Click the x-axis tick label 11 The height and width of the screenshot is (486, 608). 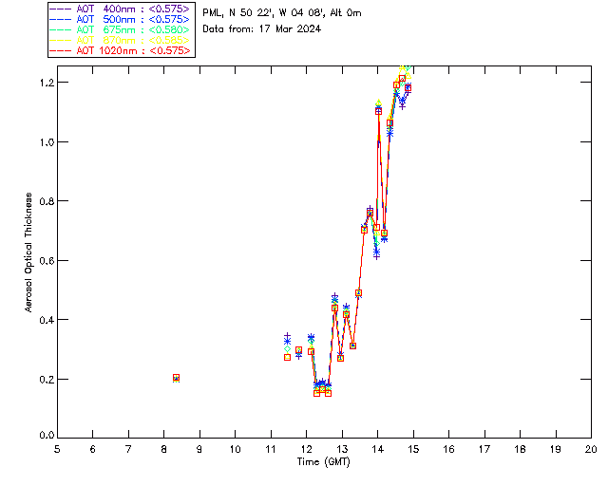pos(271,449)
